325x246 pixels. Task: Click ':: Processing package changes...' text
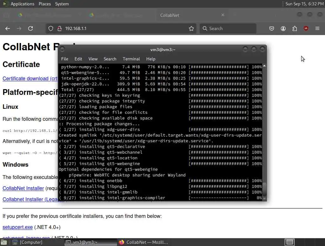coord(99,124)
